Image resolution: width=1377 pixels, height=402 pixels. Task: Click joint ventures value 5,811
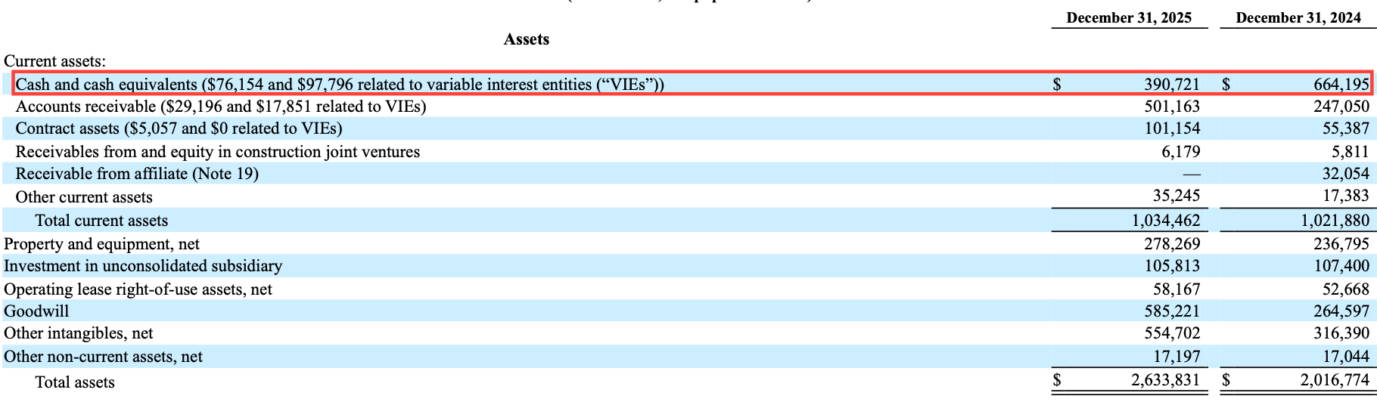pyautogui.click(x=1351, y=152)
